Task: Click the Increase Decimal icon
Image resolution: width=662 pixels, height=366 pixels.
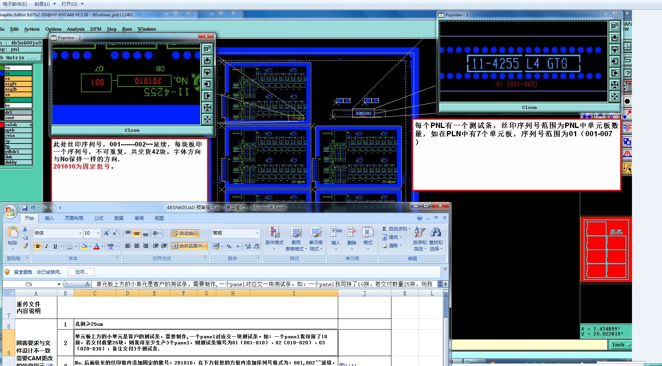Action: click(x=247, y=246)
